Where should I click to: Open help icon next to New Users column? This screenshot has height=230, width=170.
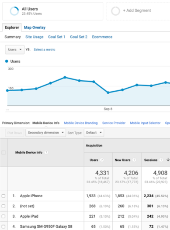pos(134,160)
